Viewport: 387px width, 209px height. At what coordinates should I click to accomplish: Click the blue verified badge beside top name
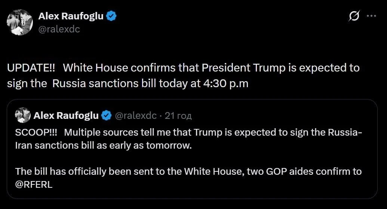point(111,16)
